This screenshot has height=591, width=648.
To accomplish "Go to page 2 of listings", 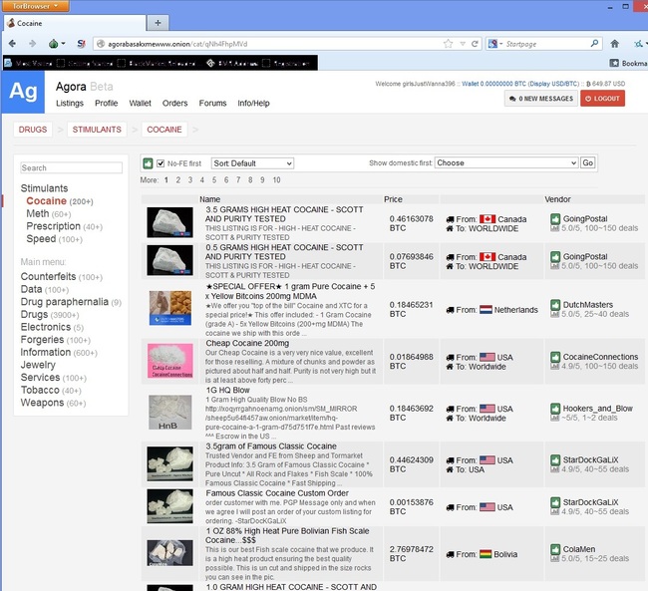I will [x=178, y=180].
